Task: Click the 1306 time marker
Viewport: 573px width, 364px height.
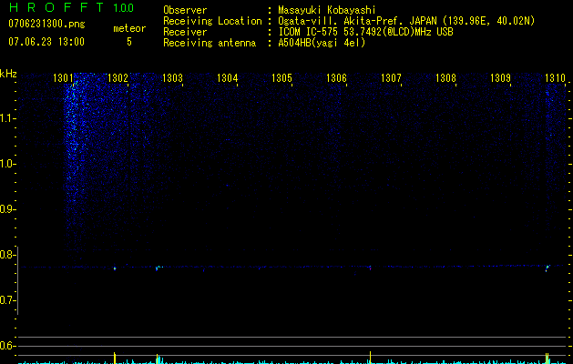Action: coord(336,78)
